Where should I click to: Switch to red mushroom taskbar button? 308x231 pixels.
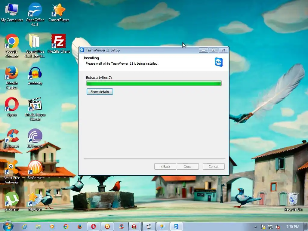(x=134, y=227)
